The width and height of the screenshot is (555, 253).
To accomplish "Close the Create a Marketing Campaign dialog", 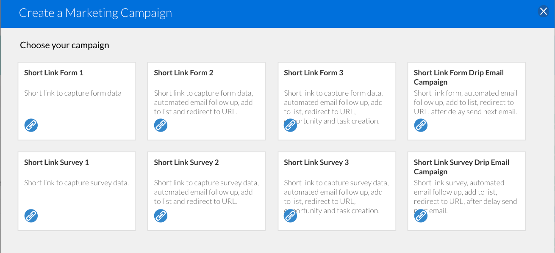I will pos(544,11).
